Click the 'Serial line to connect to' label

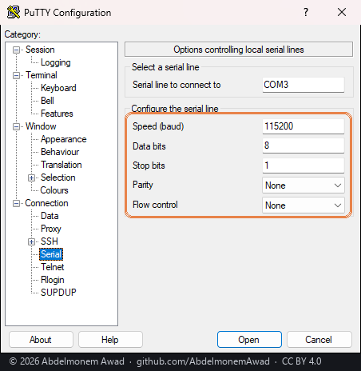tap(177, 85)
